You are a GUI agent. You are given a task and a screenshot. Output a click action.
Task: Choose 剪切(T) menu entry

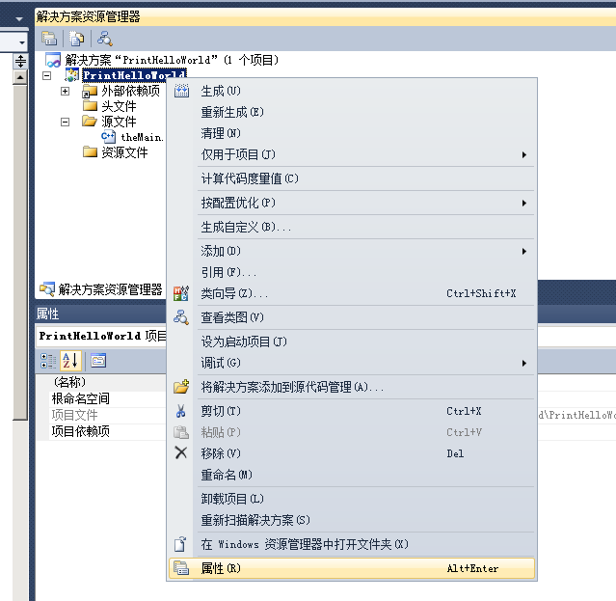[x=352, y=412]
